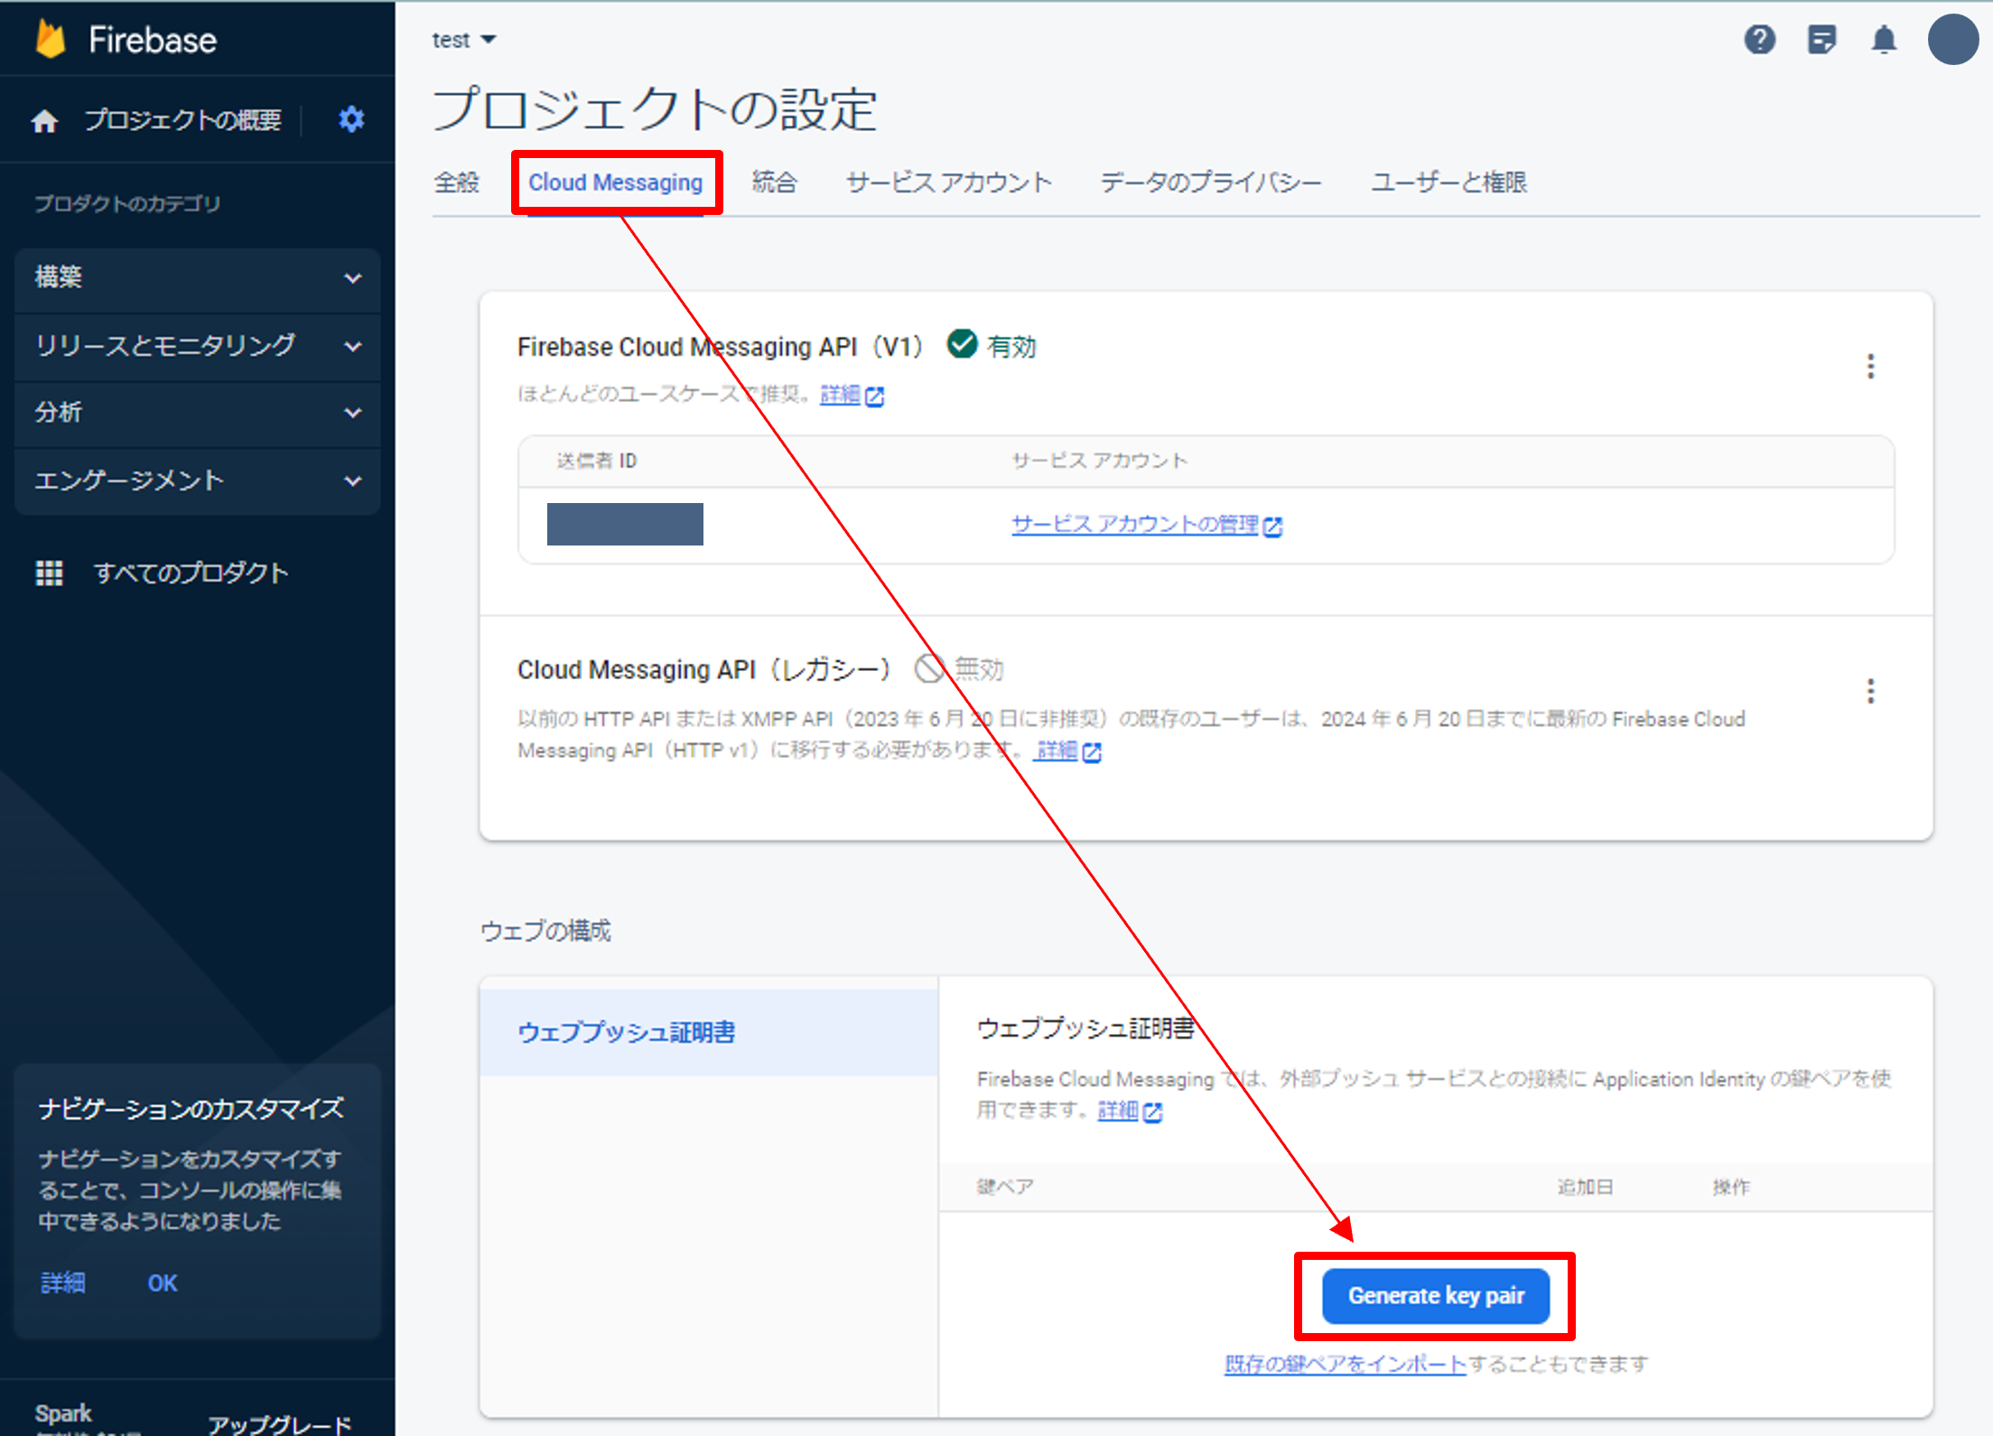Click Cloud Messaging API (レガシー) heading
1993x1436 pixels.
(704, 670)
